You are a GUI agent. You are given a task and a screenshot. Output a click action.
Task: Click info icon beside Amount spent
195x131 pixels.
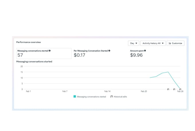(145, 51)
